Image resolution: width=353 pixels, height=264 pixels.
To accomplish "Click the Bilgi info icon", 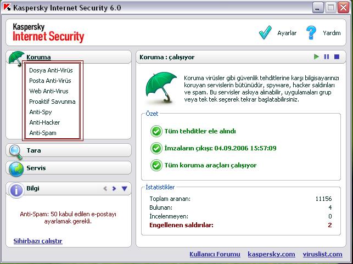I will point(16,190).
